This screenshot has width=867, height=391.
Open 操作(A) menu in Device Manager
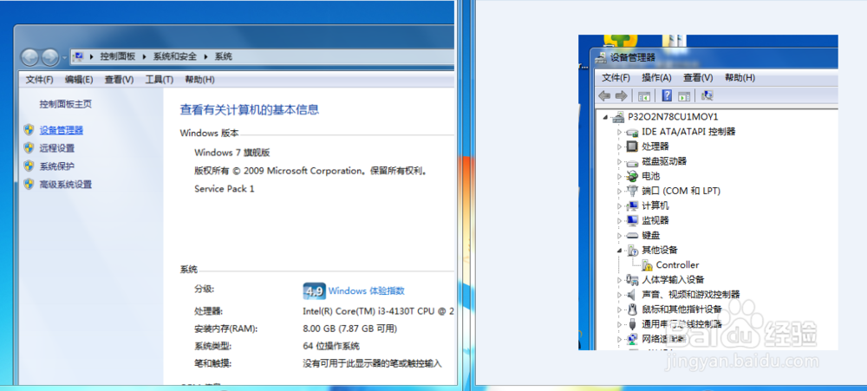pyautogui.click(x=656, y=77)
